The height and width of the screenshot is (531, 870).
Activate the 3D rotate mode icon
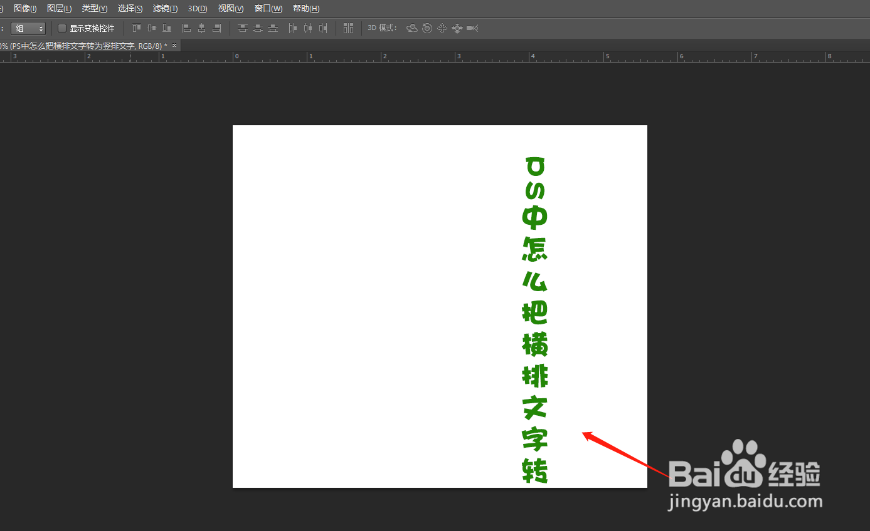(412, 28)
